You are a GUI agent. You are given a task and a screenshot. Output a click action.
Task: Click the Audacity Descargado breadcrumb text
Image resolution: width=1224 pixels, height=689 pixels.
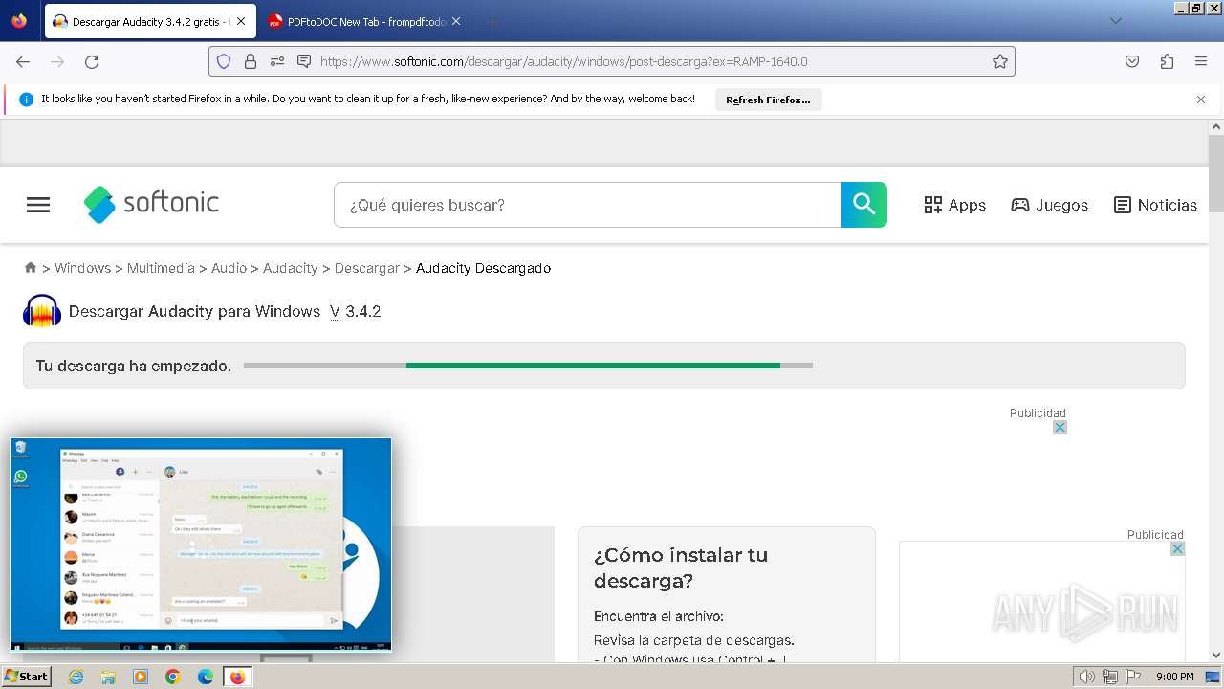tap(483, 268)
